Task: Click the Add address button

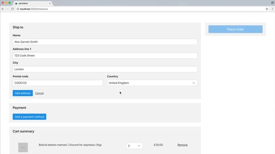Action: pyautogui.click(x=23, y=93)
